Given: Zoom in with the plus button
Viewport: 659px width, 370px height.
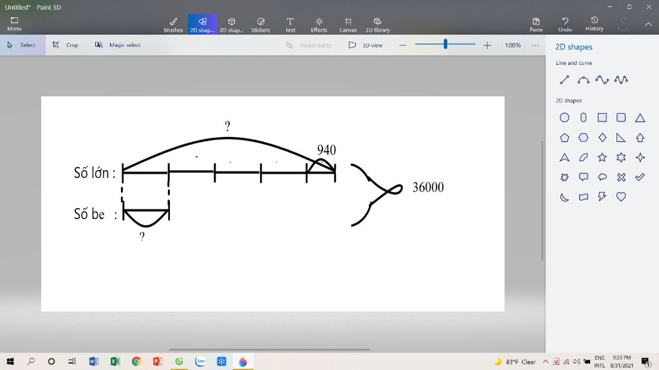Looking at the screenshot, I should pyautogui.click(x=487, y=45).
